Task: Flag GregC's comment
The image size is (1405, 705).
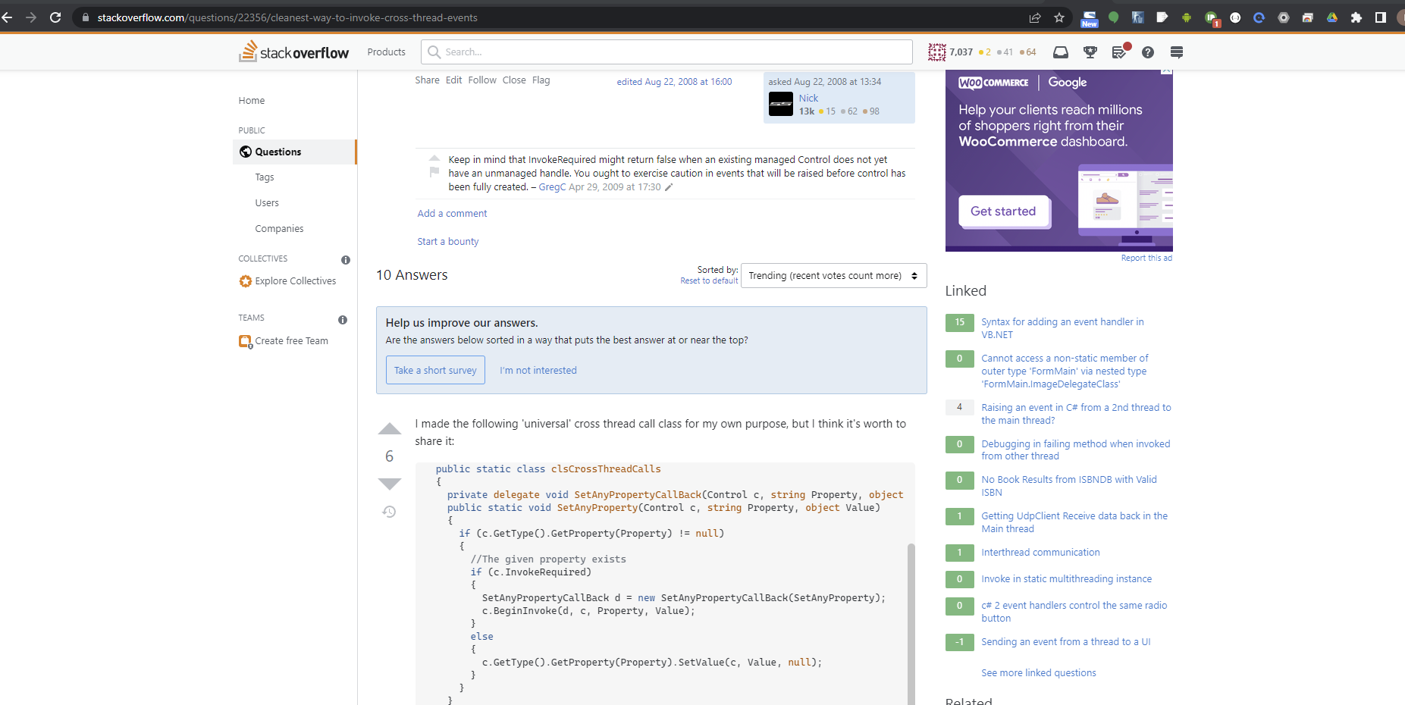Action: [x=434, y=172]
